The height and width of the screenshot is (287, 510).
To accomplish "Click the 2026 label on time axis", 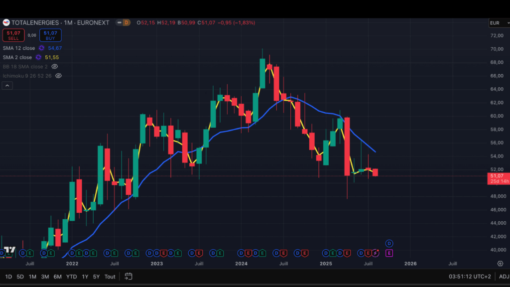I will click(410, 264).
